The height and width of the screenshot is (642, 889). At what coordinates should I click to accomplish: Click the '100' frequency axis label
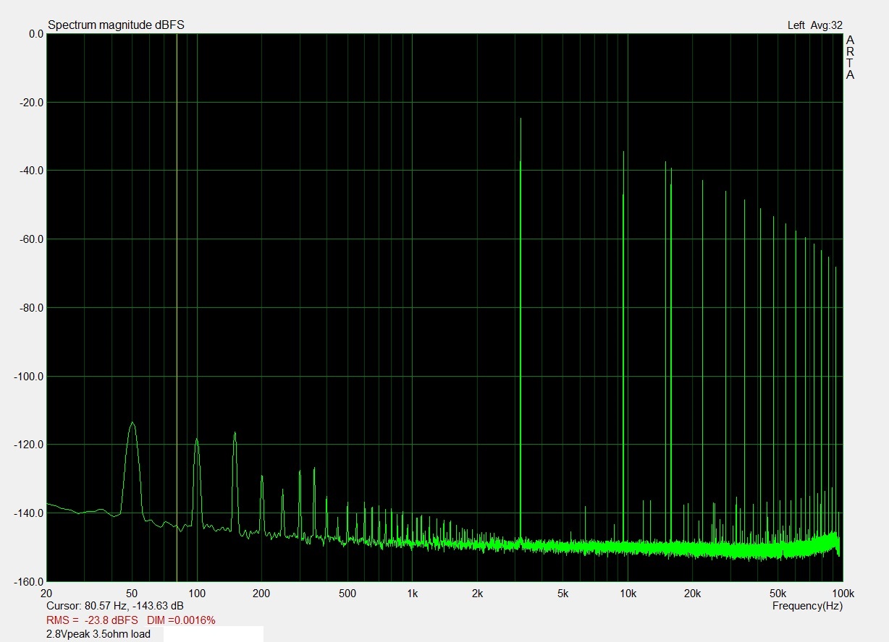coord(196,594)
